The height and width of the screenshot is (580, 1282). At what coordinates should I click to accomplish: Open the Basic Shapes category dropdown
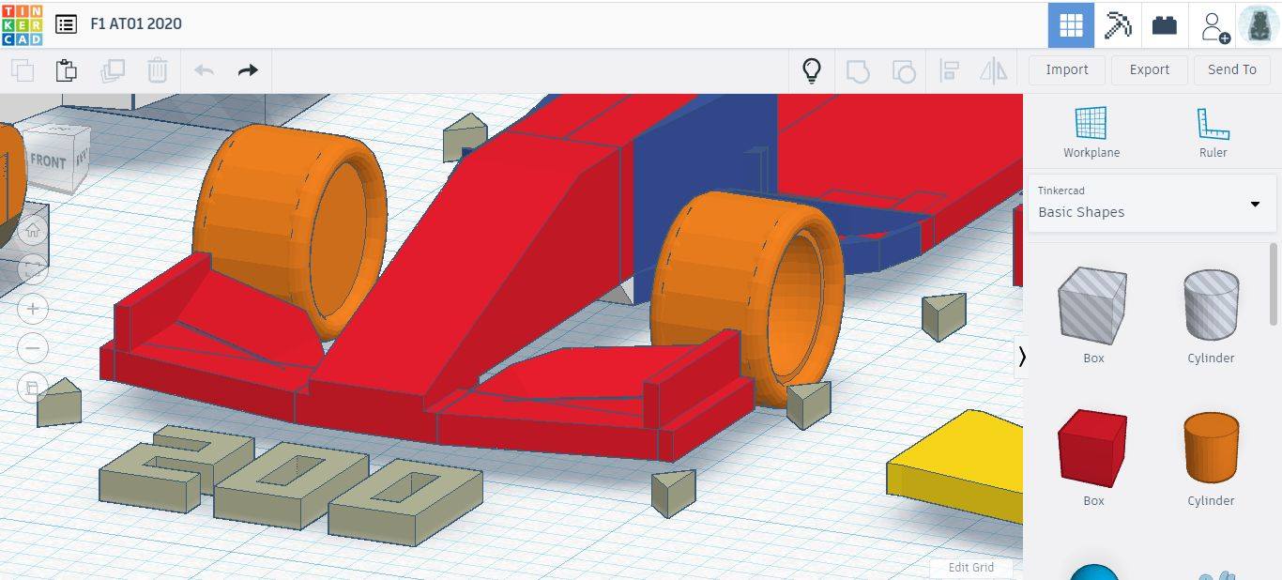(x=1152, y=203)
